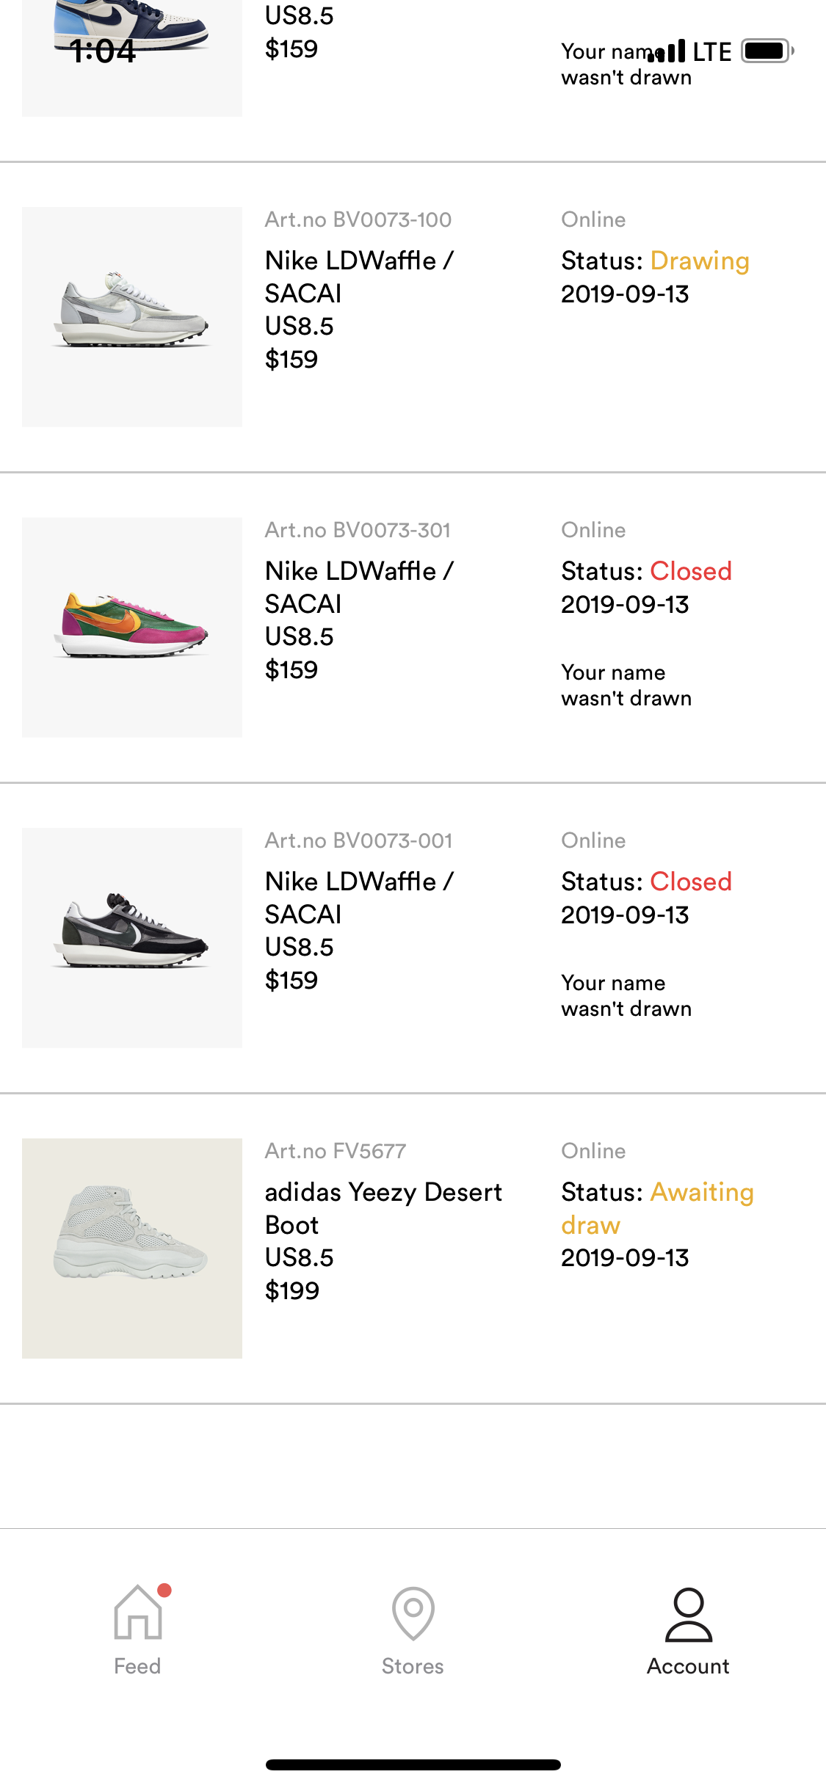Switch to the Stores tab label
826x1788 pixels.
point(413,1666)
